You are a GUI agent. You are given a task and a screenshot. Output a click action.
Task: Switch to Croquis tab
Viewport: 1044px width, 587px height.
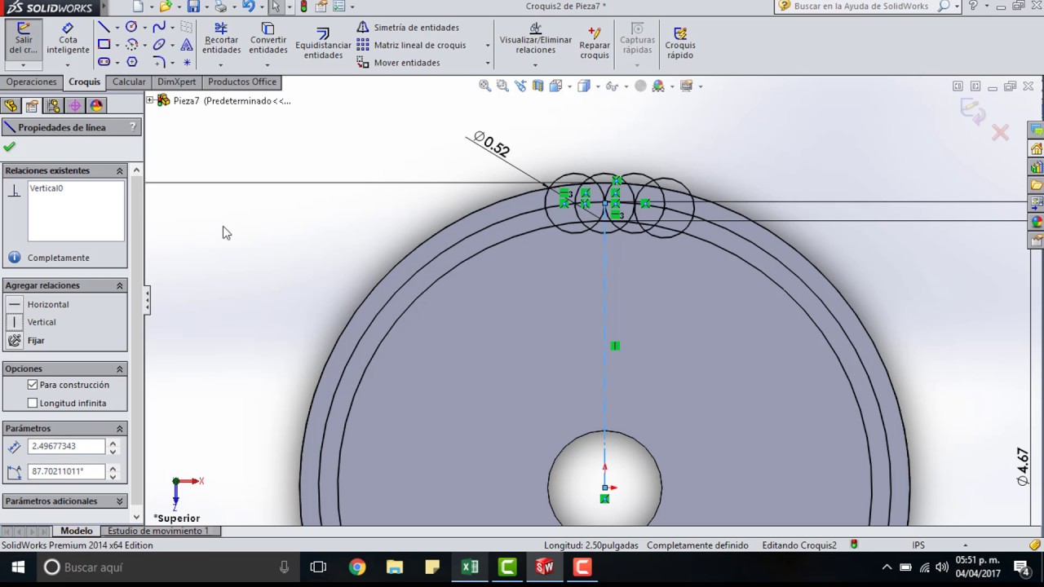[84, 82]
